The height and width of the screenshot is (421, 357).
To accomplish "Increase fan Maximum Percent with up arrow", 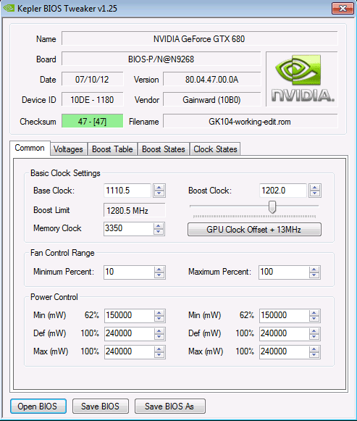I will (x=314, y=270).
